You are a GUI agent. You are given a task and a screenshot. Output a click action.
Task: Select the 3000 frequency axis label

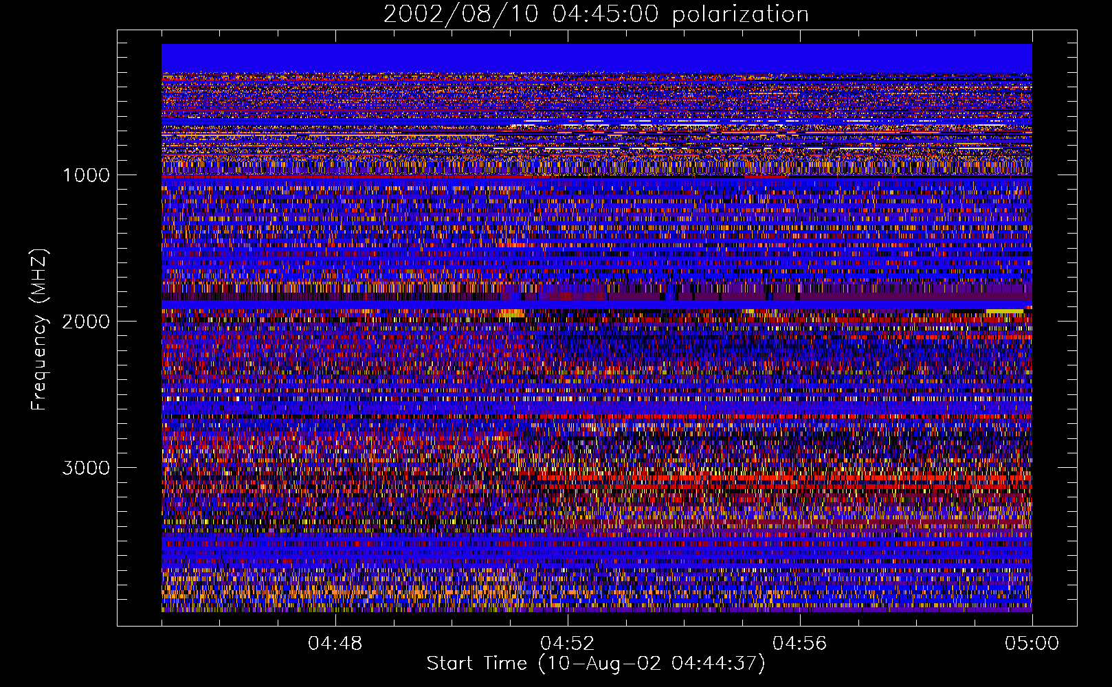[86, 468]
